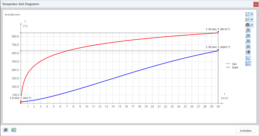Click the blue marker at Gas curve end
The height and width of the screenshot is (136, 259).
tap(218, 32)
